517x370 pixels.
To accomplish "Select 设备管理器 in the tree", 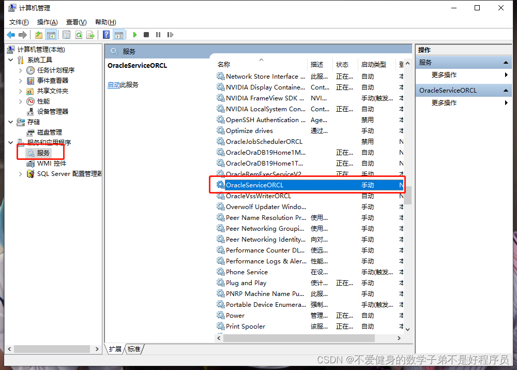I will [53, 112].
